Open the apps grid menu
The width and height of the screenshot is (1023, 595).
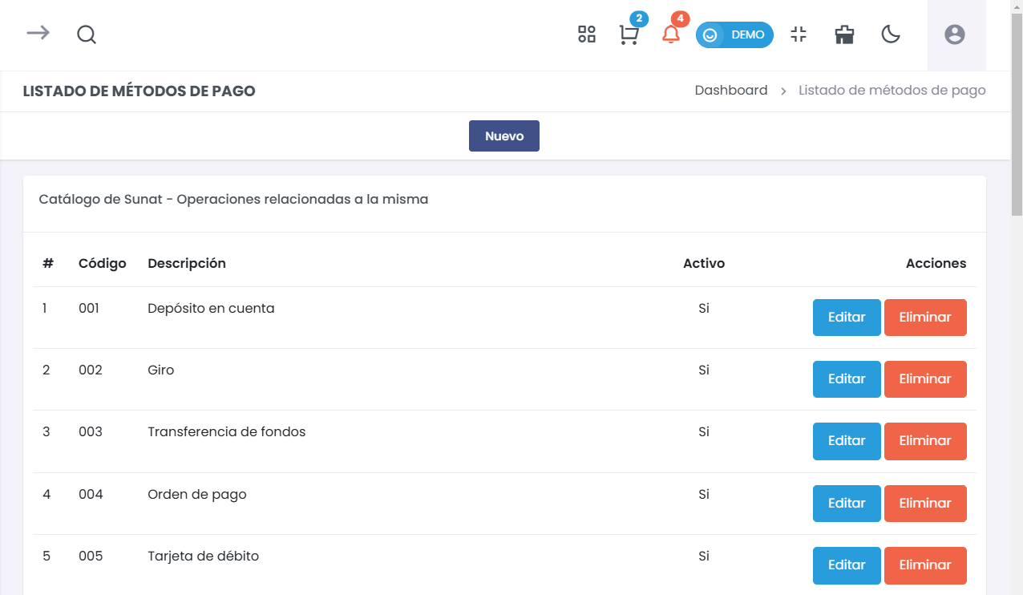(586, 34)
